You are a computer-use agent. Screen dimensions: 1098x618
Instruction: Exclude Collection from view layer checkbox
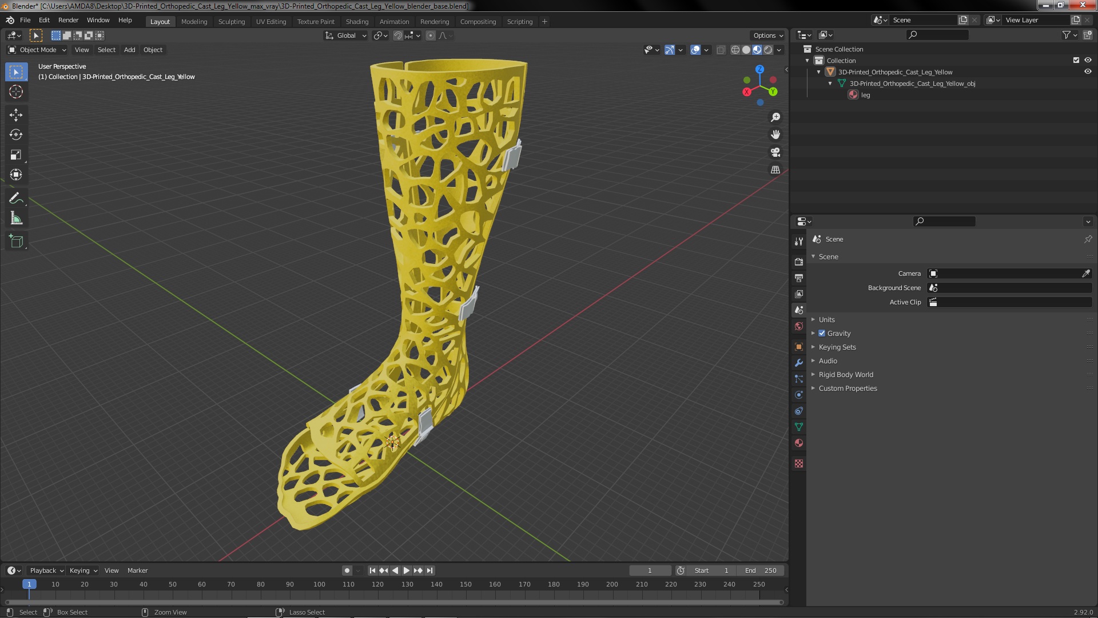[x=1076, y=60]
